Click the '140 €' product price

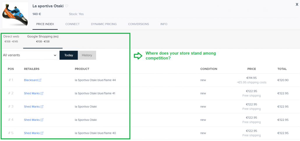tap(37, 14)
